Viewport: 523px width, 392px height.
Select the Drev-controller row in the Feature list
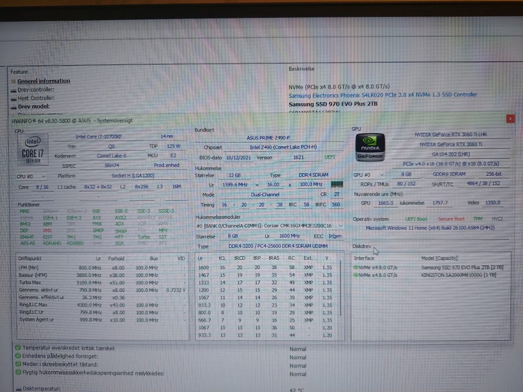coord(36,89)
